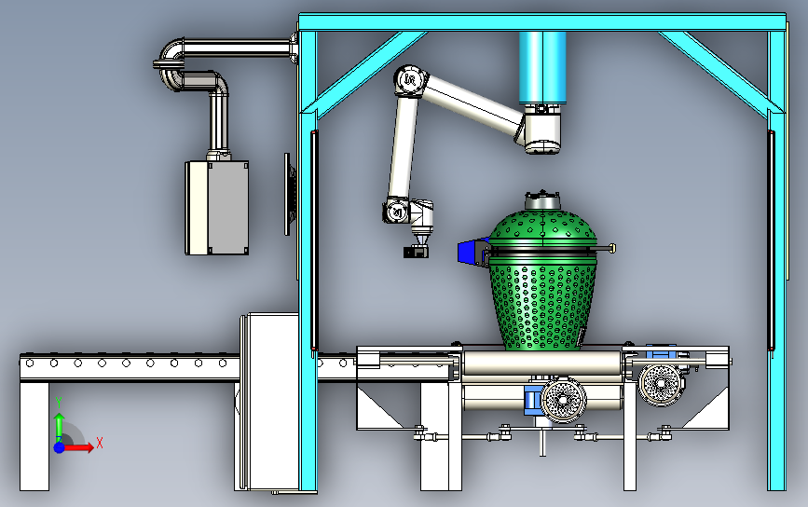Screen dimensions: 808x507
Task: Select the left triangular gusset under the table
Action: click(x=375, y=411)
